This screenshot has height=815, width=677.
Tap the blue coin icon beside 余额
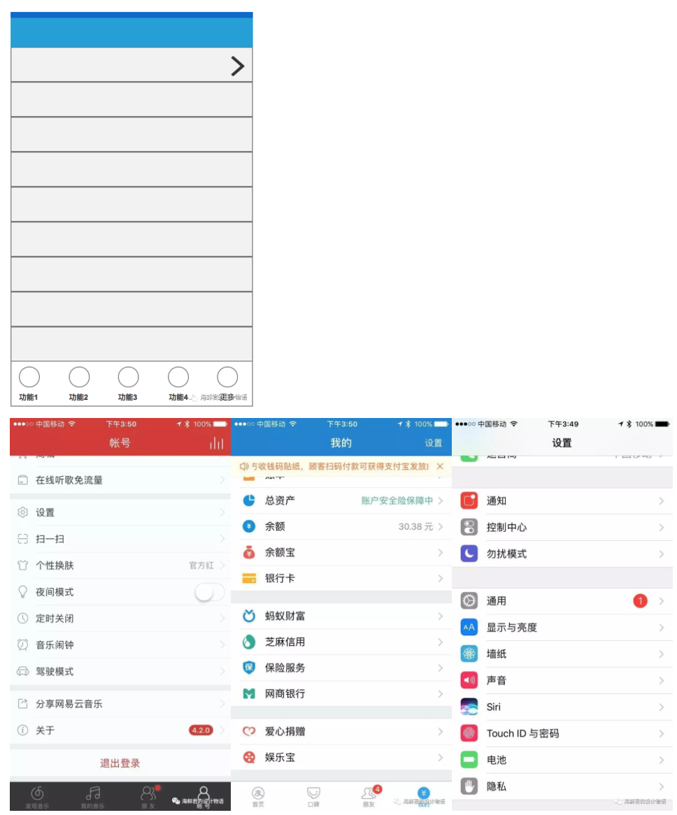click(x=249, y=526)
